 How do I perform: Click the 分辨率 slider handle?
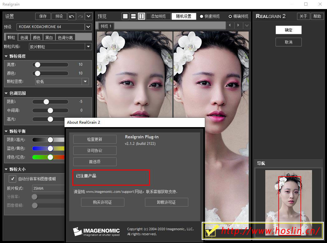pyautogui.click(x=34, y=197)
